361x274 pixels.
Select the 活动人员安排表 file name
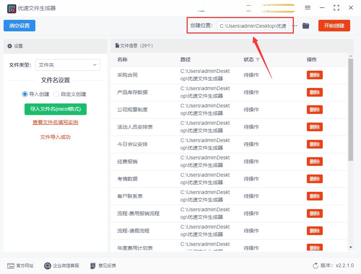[135, 127]
